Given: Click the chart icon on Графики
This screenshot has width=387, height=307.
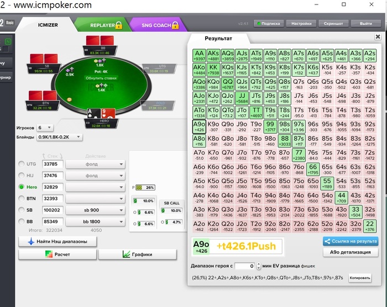Looking at the screenshot, I should (126, 254).
